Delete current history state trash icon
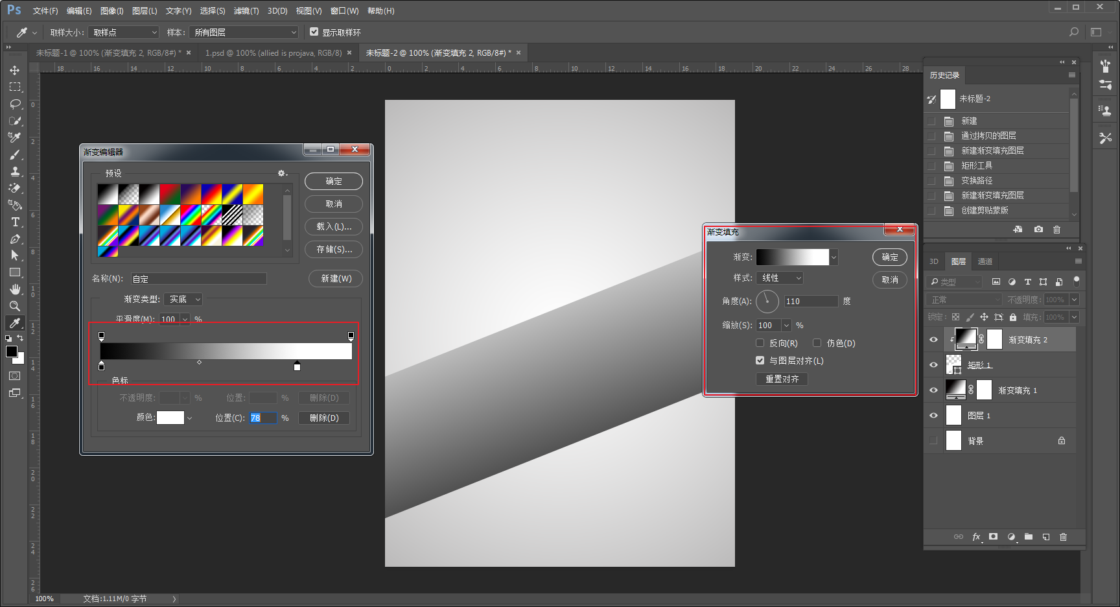1120x607 pixels. (x=1056, y=230)
